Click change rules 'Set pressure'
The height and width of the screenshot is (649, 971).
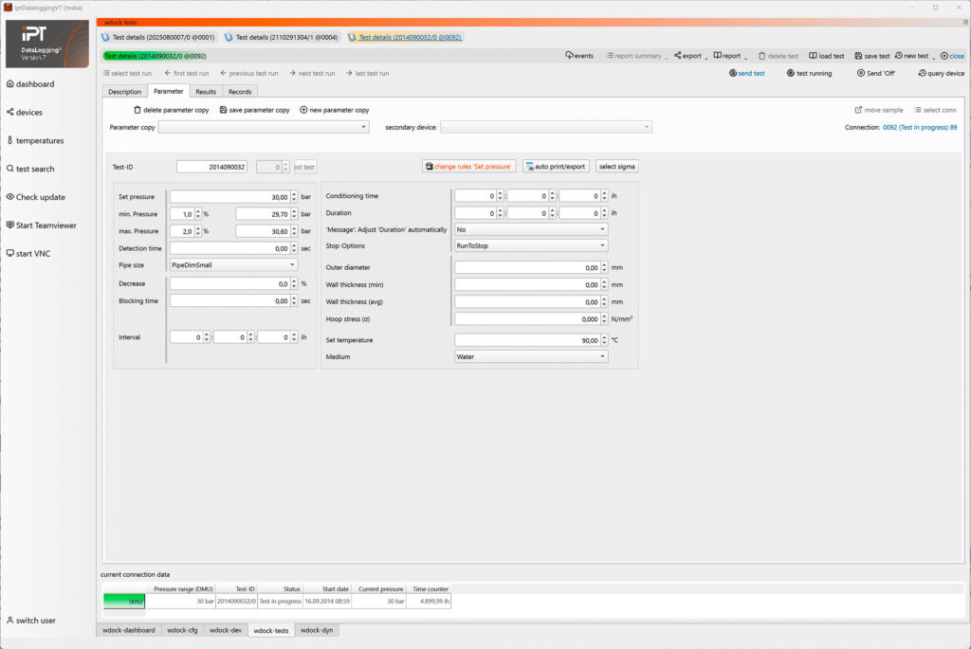click(x=468, y=166)
